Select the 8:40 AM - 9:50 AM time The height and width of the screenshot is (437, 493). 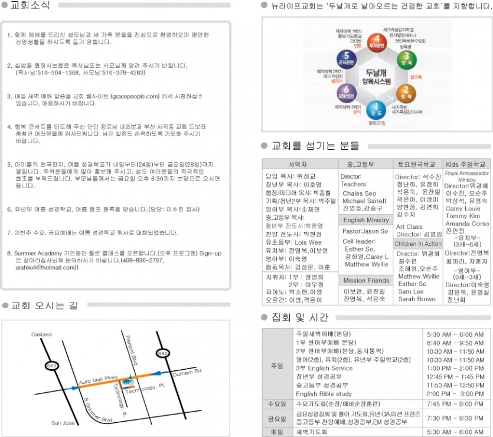455,343
